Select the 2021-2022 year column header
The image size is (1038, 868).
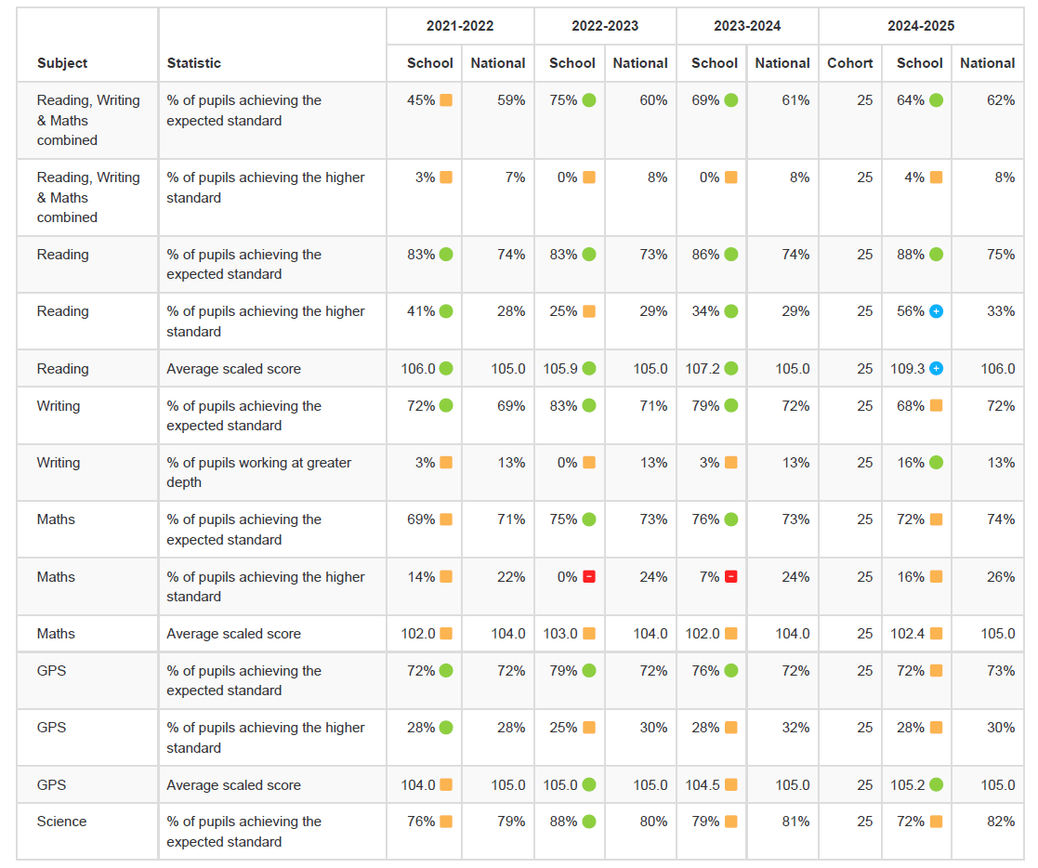(460, 26)
